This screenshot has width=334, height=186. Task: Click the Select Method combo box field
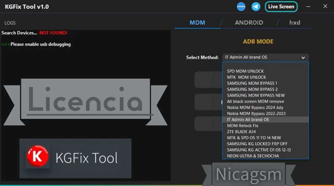265,57
